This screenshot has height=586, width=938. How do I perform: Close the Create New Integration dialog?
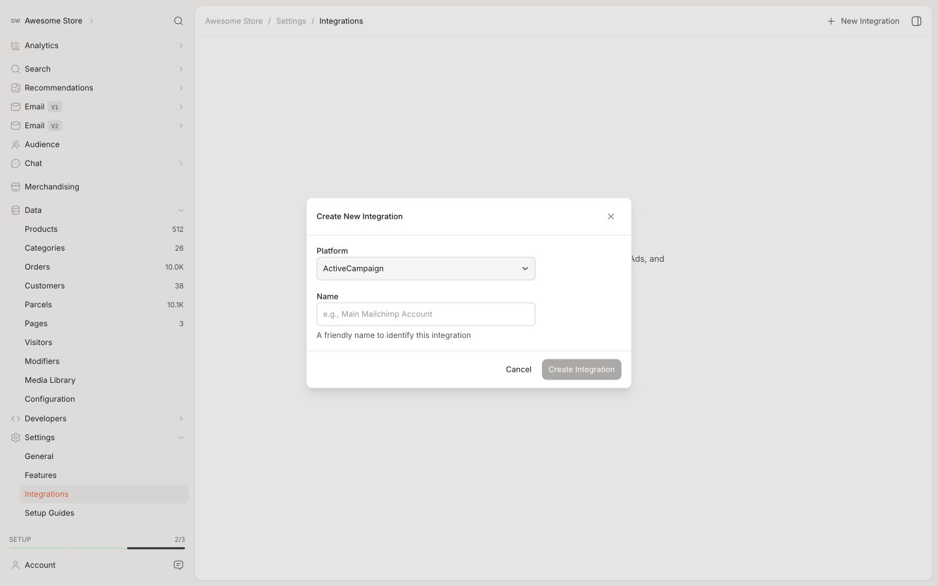pos(611,216)
